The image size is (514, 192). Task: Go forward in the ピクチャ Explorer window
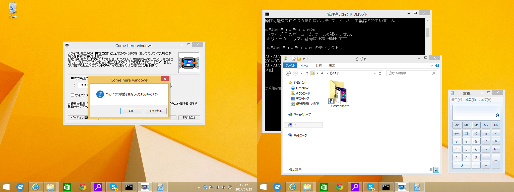[295, 73]
